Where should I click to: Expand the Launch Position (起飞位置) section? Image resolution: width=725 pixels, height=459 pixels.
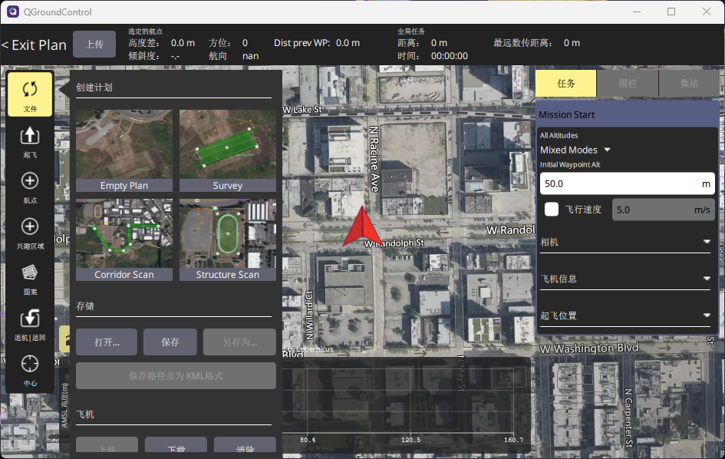click(625, 315)
